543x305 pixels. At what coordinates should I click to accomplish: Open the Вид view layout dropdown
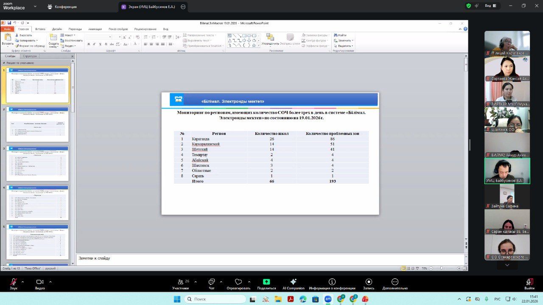tap(490, 6)
